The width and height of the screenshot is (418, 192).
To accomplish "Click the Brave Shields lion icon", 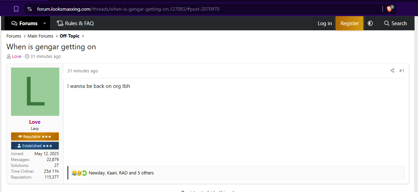I will click(x=389, y=9).
